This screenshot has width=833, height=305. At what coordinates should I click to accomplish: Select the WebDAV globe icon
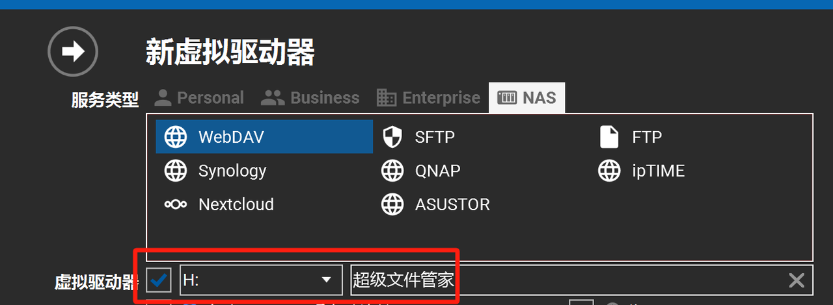pos(176,137)
